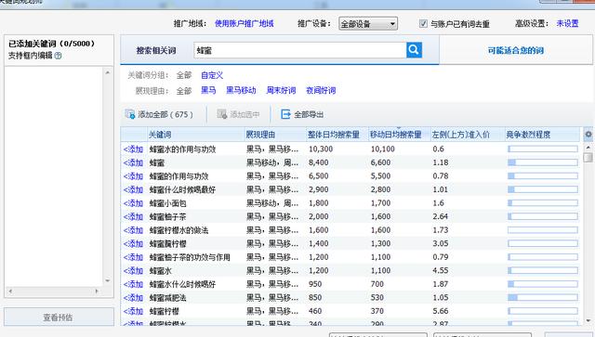Filter by 周末好词 reason
Screen dimensions: 595x337
click(x=281, y=91)
